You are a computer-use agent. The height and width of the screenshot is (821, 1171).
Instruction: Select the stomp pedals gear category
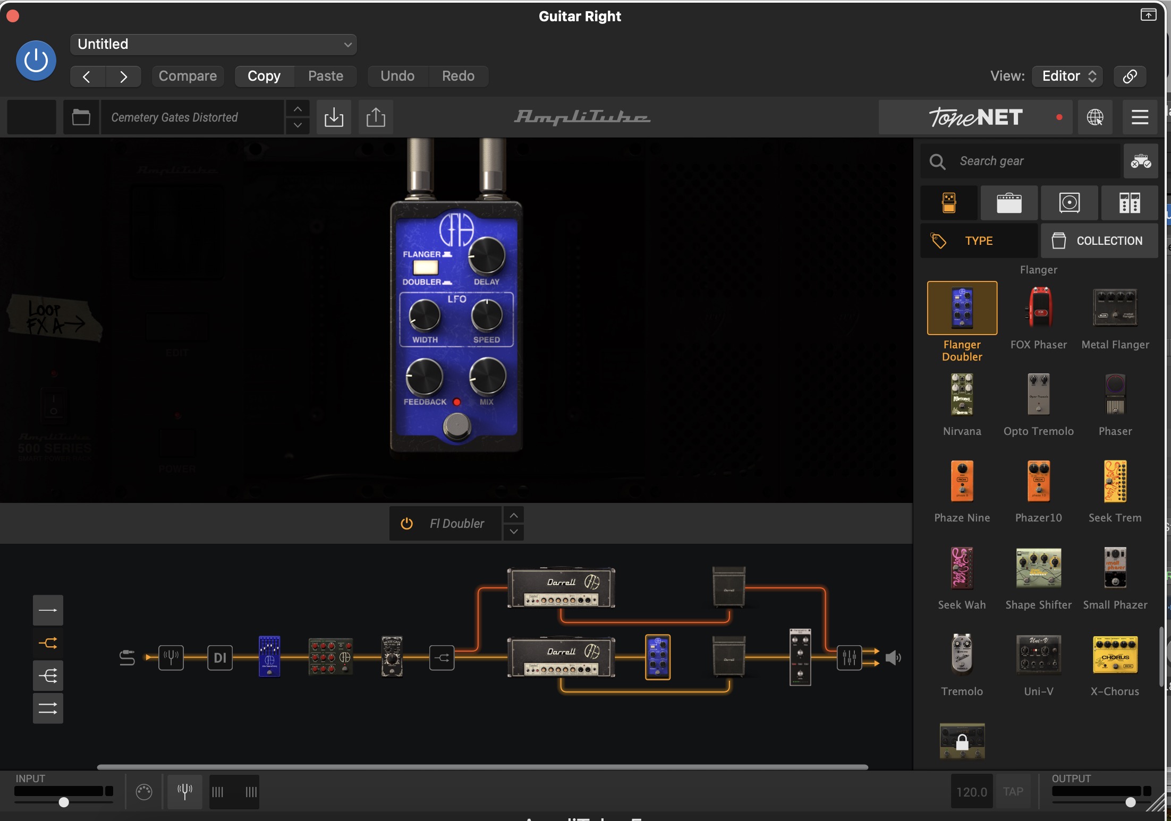coord(949,203)
